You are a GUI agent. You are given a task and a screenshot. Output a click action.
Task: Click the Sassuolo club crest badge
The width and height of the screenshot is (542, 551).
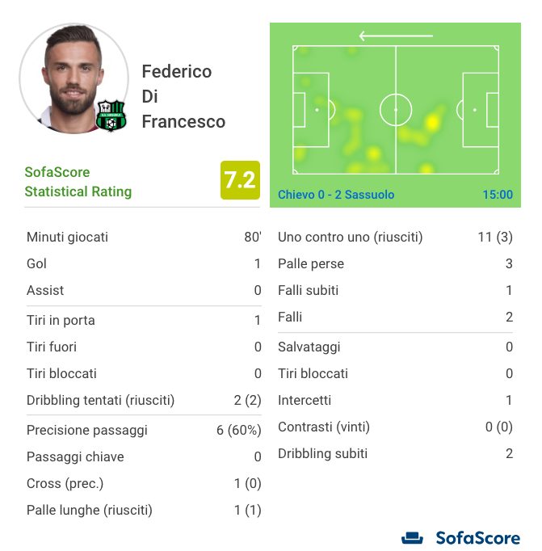point(111,116)
